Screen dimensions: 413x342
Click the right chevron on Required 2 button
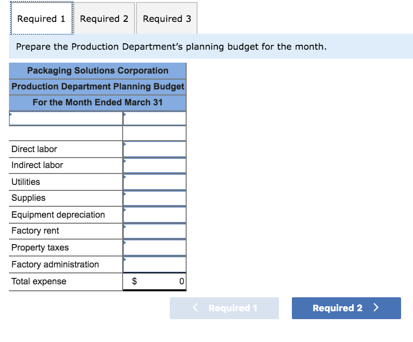376,308
